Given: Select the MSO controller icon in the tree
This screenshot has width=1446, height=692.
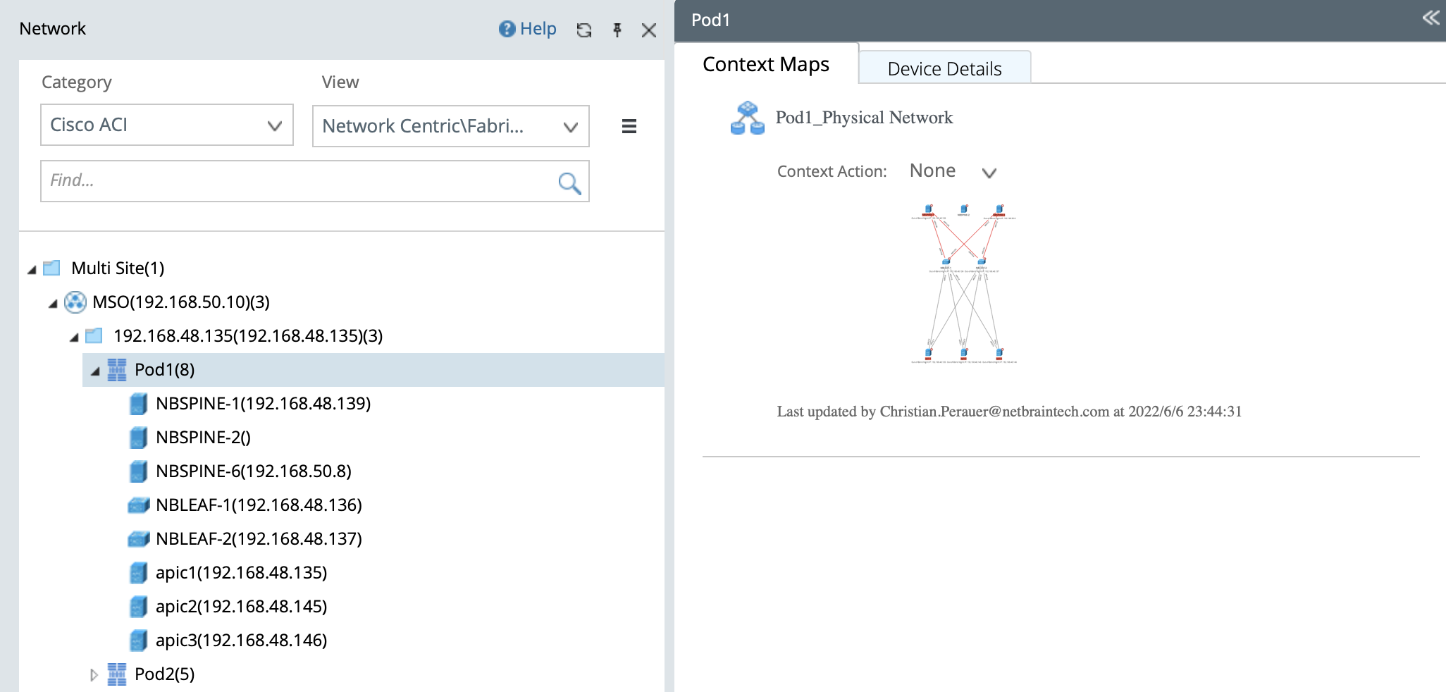Looking at the screenshot, I should (x=75, y=302).
